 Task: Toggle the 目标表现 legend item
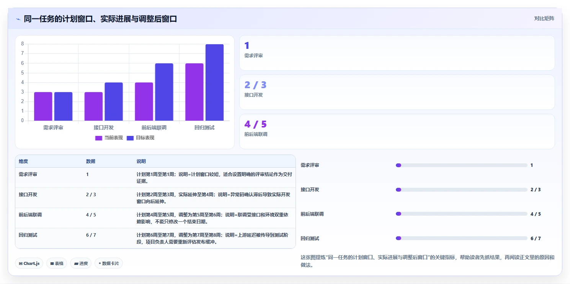click(x=140, y=138)
